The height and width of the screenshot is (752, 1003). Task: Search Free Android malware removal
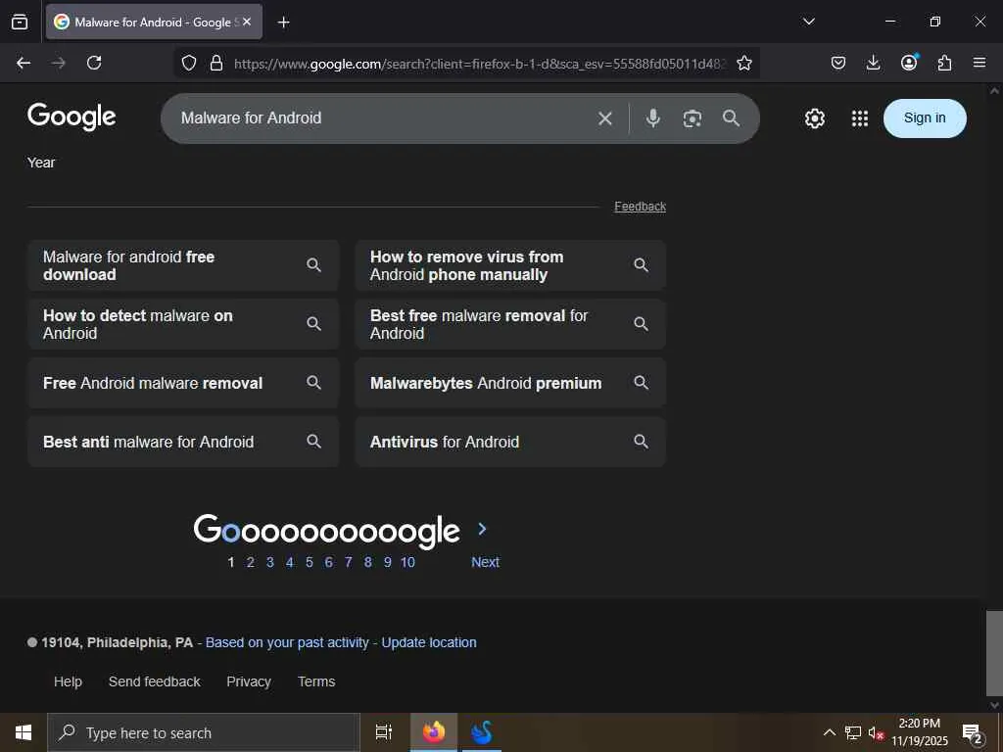click(183, 383)
